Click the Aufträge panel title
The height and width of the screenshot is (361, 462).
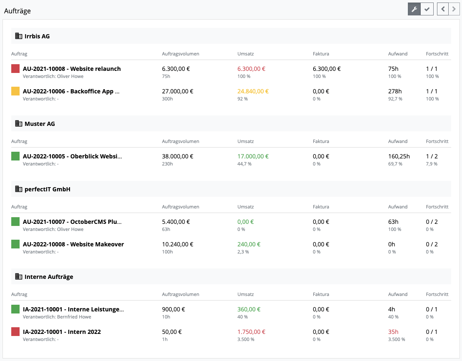[17, 11]
